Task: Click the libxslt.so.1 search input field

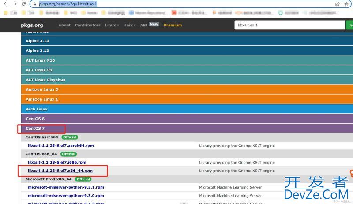Action: point(289,25)
